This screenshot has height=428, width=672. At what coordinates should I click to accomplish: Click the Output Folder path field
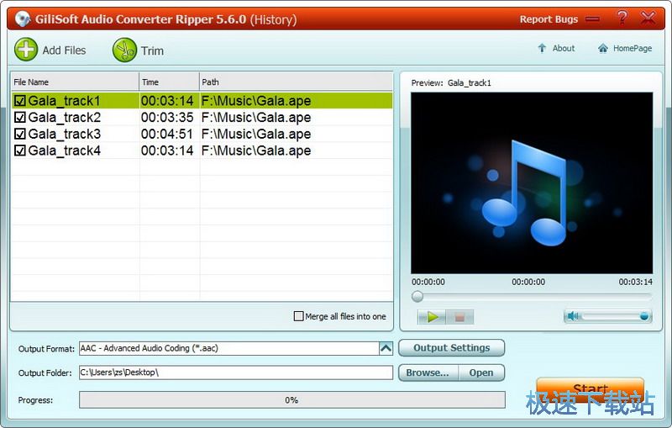tap(235, 373)
